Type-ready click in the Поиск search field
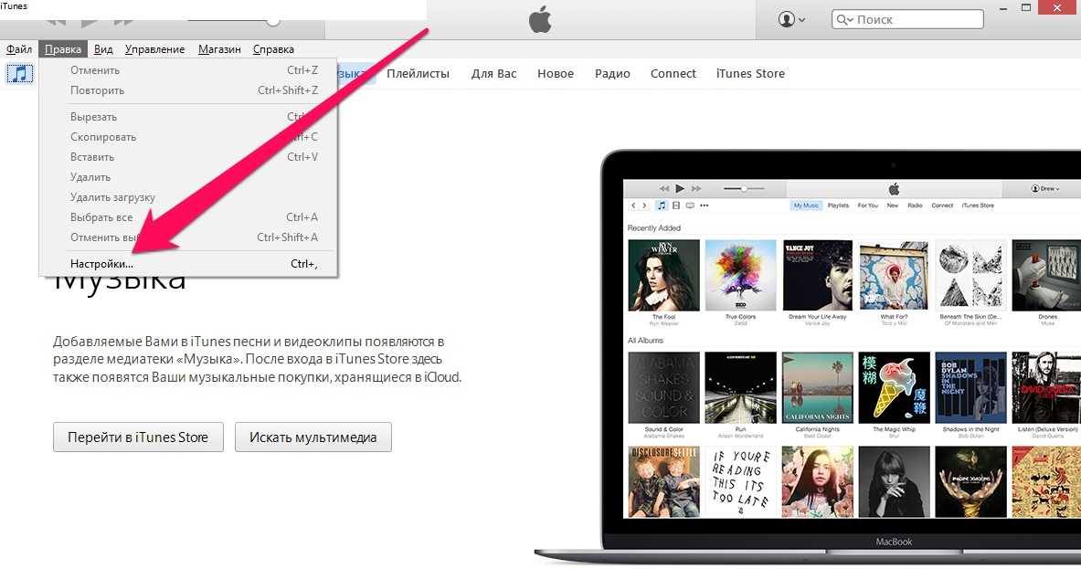 point(914,19)
